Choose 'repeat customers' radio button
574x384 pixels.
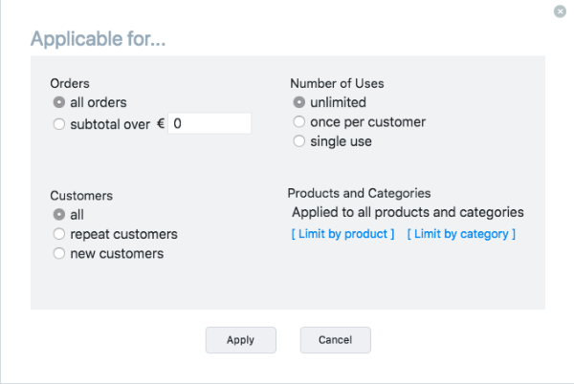coord(59,234)
